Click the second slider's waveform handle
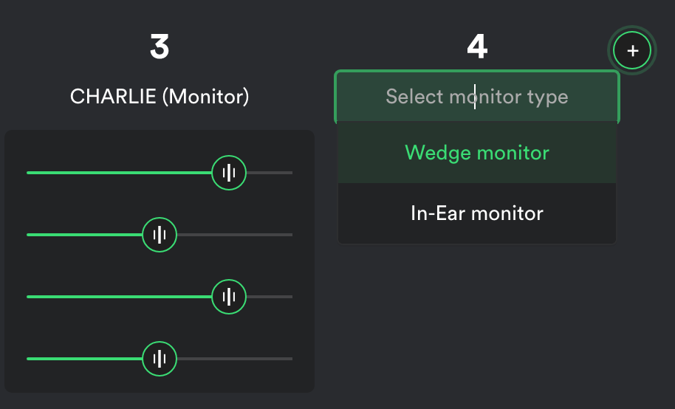675x409 pixels. 160,235
